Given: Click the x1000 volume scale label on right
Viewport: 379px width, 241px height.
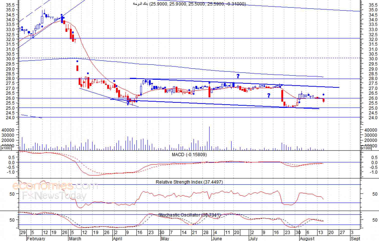Looking at the screenshot, I should (x=366, y=148).
